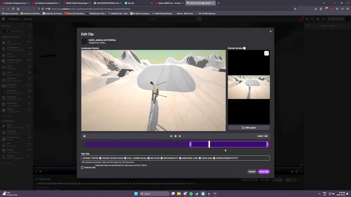
Task: Reload the current page
Action: tap(13, 9)
